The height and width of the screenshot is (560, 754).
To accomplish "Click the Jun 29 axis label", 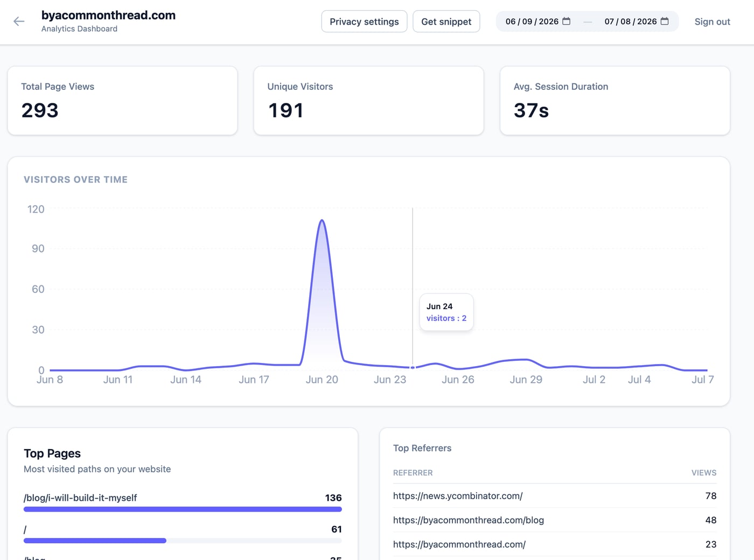I will click(x=526, y=380).
